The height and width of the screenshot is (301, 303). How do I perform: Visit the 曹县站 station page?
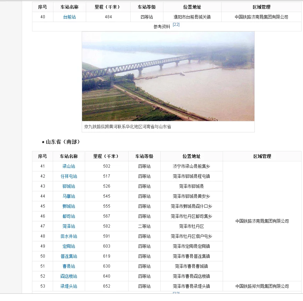69,266
